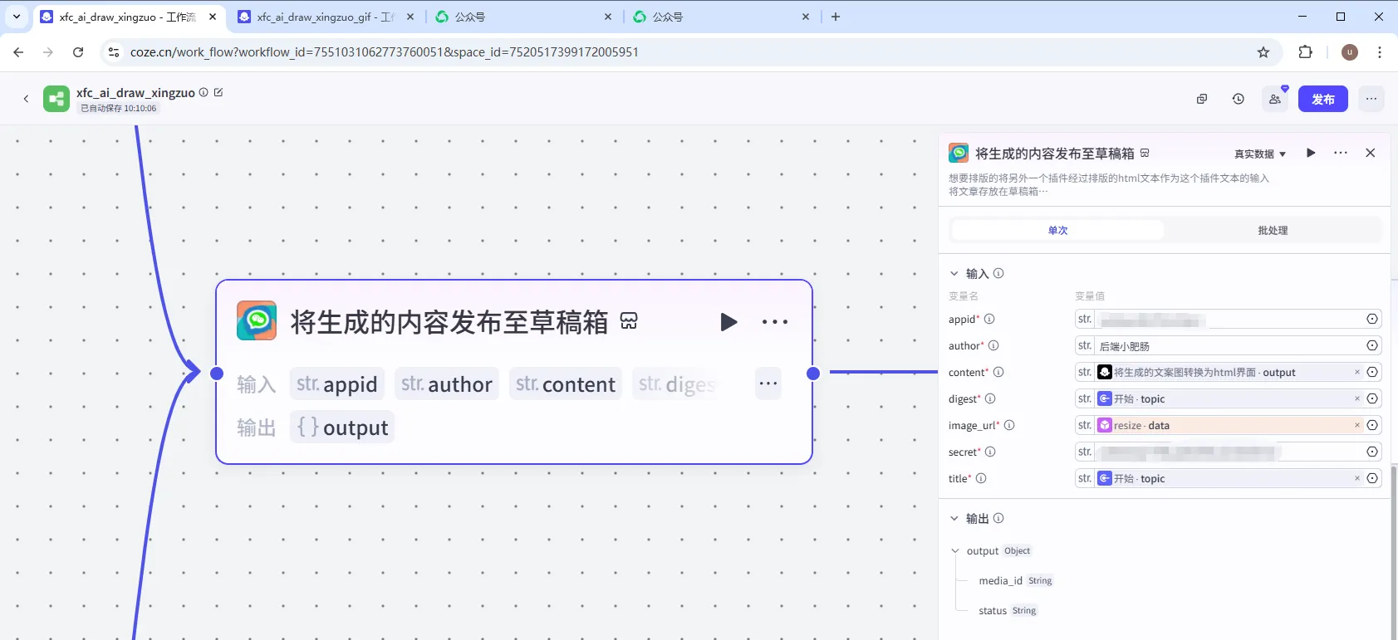Viewport: 1398px width, 640px height.
Task: Close the node settings side panel
Action: tap(1370, 153)
